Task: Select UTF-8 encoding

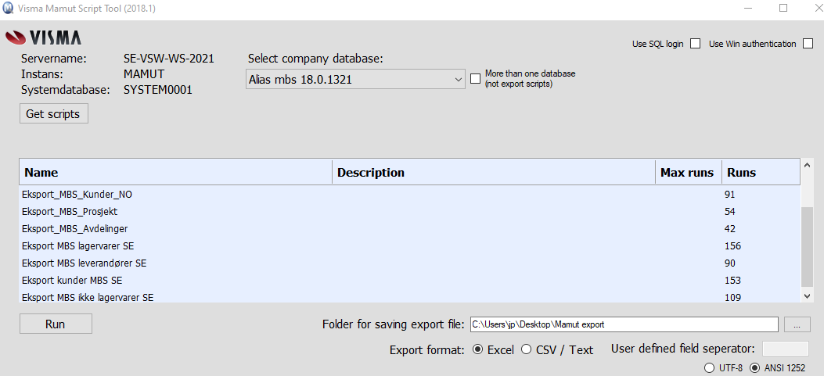Action: click(709, 367)
